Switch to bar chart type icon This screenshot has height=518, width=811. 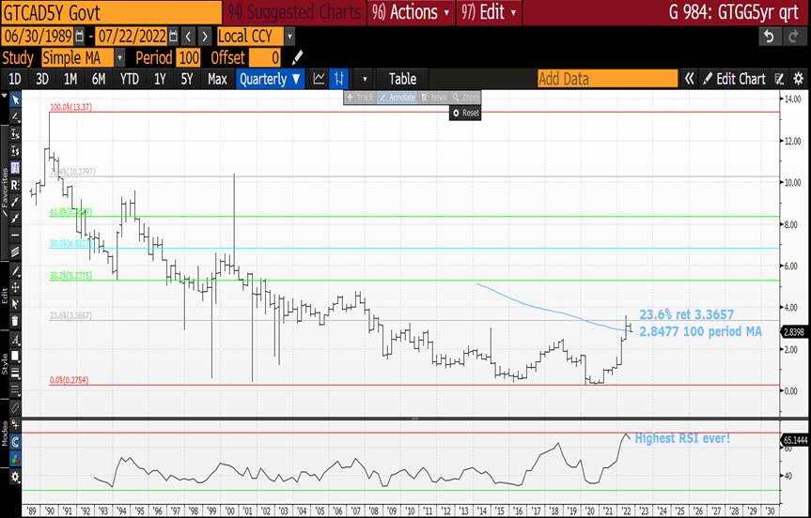click(x=339, y=79)
